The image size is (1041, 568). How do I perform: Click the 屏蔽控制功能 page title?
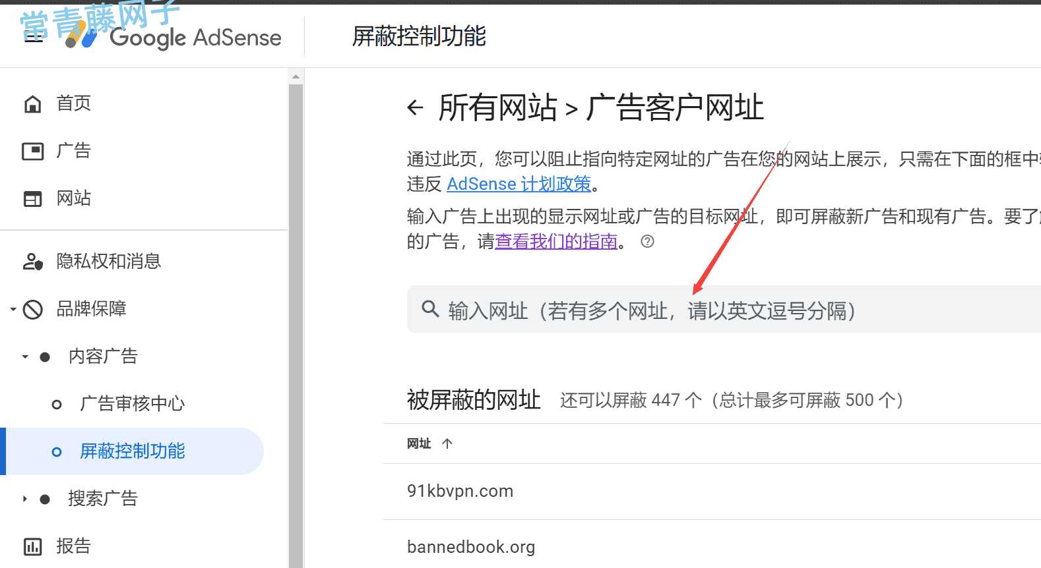point(419,36)
